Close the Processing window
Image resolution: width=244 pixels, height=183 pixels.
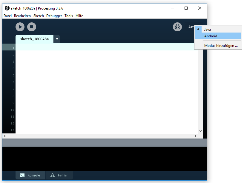click(200, 8)
